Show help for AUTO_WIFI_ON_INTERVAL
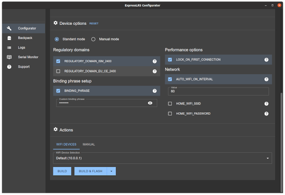Image resolution: width=285 pixels, height=195 pixels. [266, 79]
